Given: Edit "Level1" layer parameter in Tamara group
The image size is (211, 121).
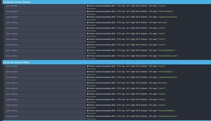Looking at the screenshot, I should [161, 28].
